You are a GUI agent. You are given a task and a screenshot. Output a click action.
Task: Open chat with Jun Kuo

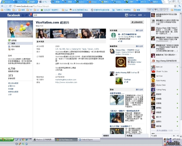[x=165, y=76]
